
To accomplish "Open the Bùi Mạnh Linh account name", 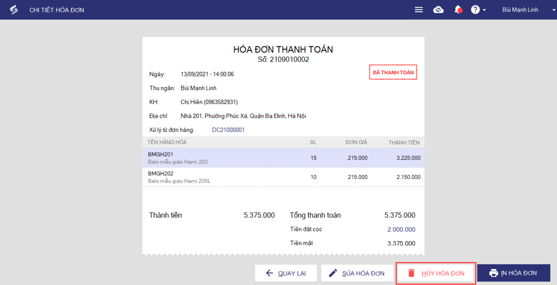I will (520, 10).
